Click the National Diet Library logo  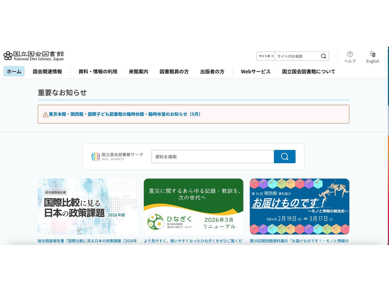point(33,56)
